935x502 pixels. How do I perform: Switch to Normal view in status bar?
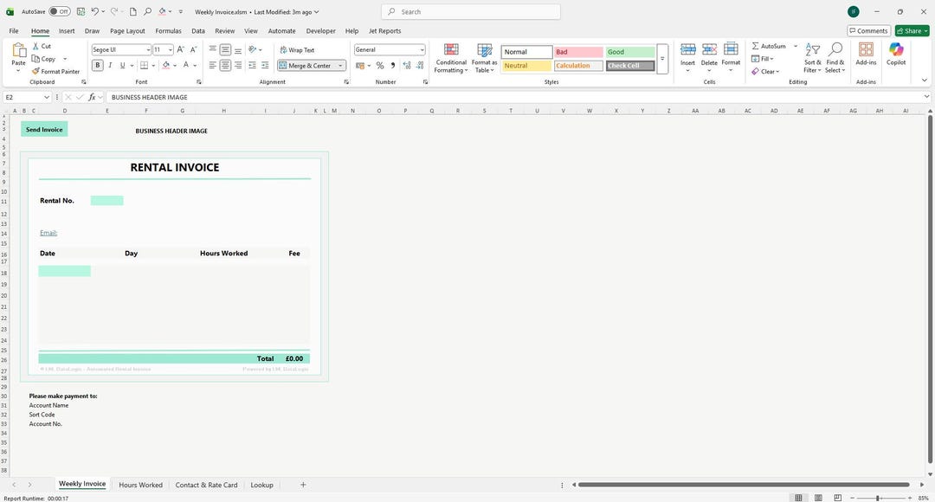point(798,497)
